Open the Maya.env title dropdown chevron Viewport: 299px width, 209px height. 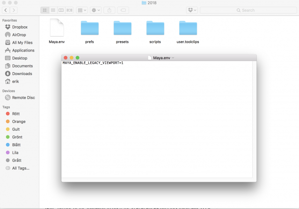[173, 58]
